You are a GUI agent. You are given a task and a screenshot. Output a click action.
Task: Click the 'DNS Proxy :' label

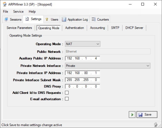(54, 86)
